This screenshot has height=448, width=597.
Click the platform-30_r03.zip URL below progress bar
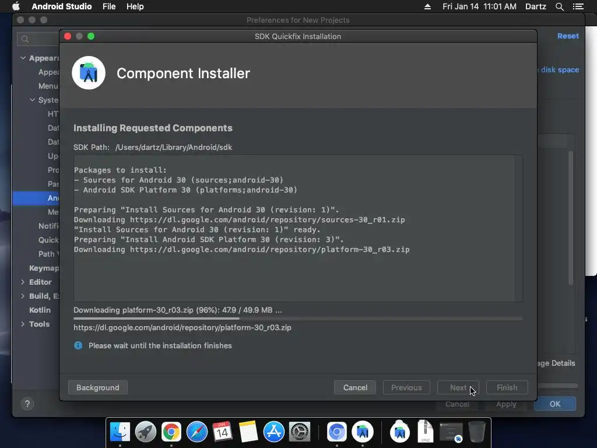tap(182, 327)
